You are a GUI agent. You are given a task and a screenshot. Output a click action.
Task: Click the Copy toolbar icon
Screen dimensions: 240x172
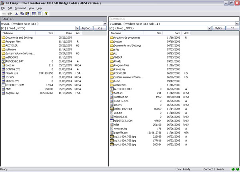pos(22,13)
